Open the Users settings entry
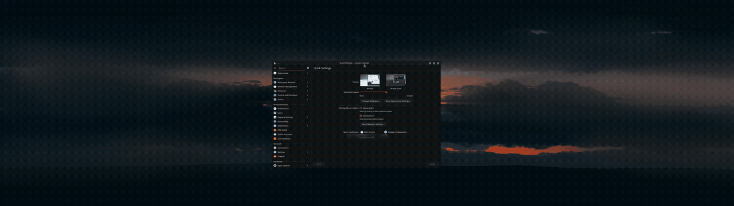The image size is (734, 206). coord(291,113)
